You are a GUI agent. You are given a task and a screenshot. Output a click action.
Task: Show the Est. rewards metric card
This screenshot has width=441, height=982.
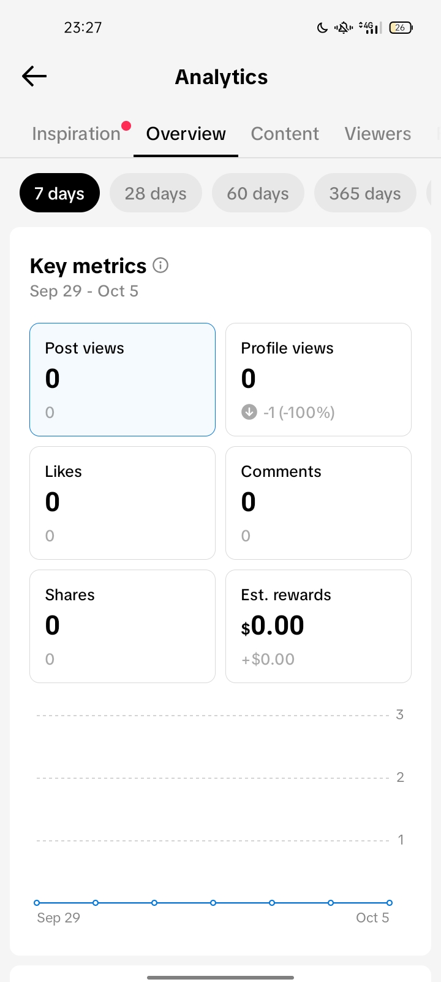(318, 626)
